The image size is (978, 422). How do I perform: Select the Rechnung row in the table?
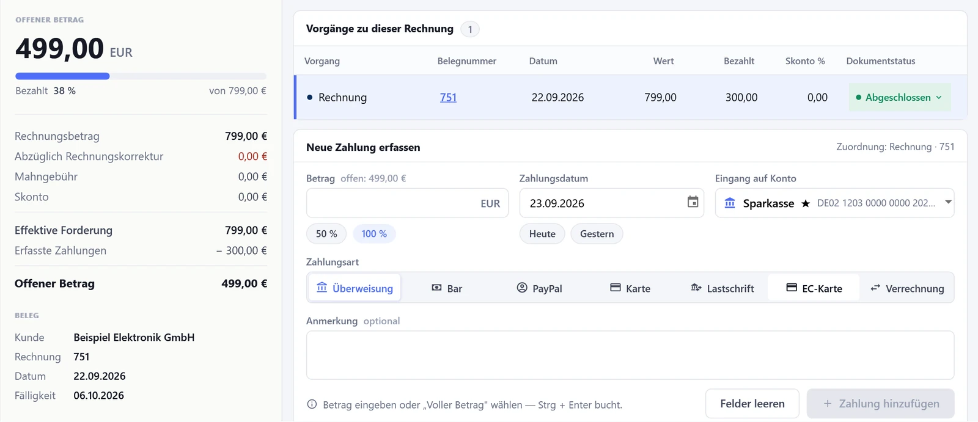pyautogui.click(x=630, y=97)
